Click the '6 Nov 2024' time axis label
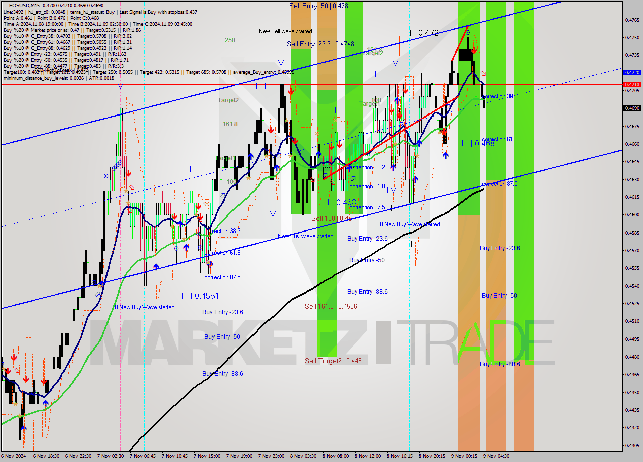The image size is (643, 462). [x=14, y=456]
